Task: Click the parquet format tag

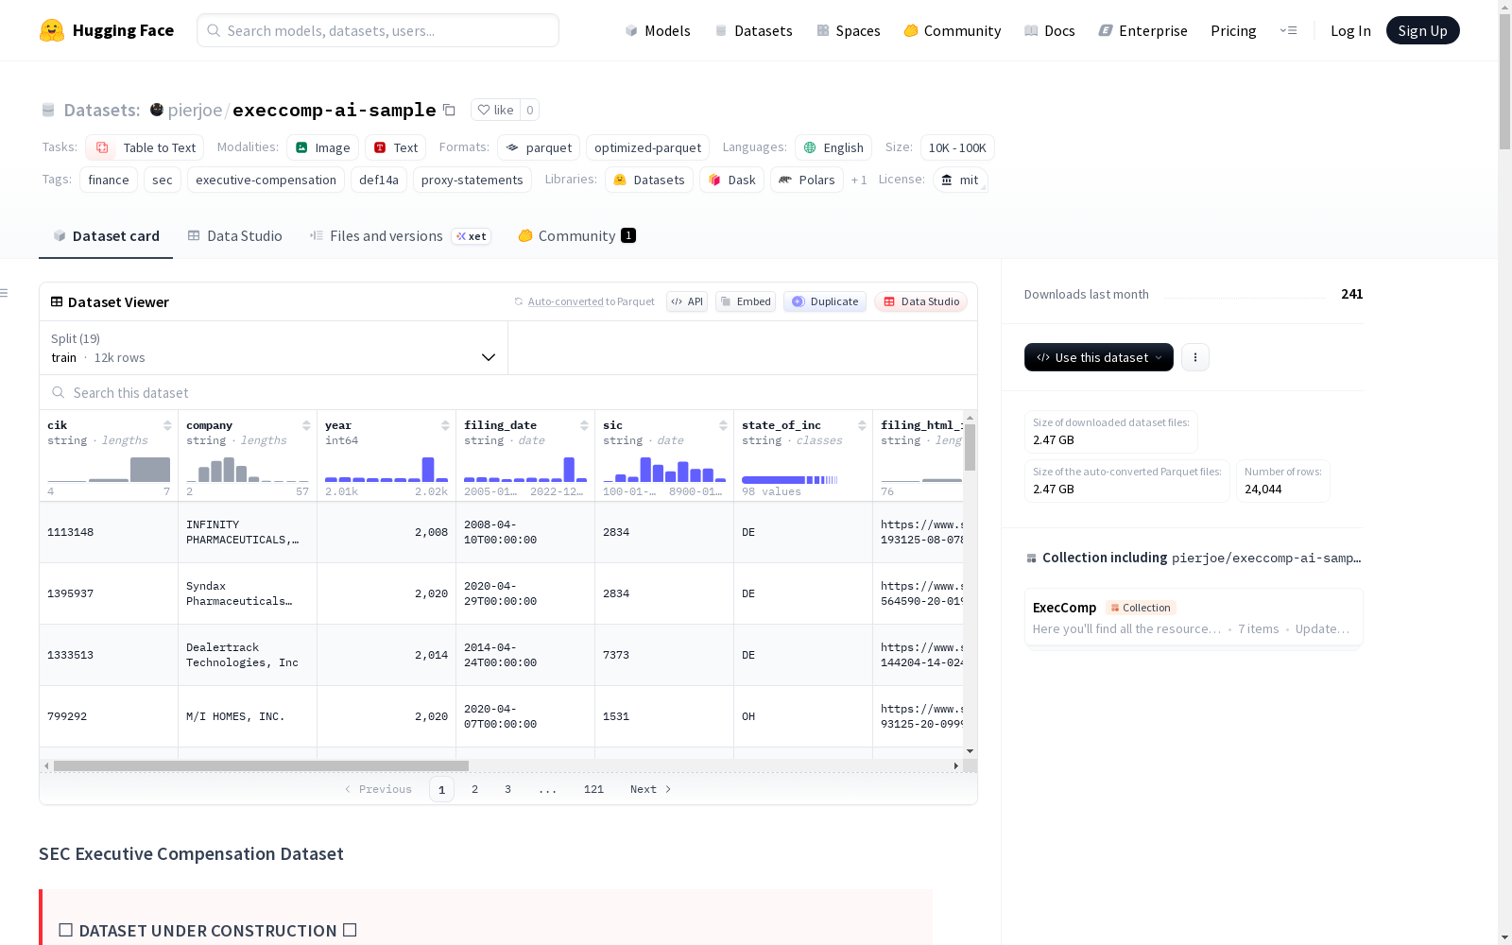Action: [x=539, y=147]
